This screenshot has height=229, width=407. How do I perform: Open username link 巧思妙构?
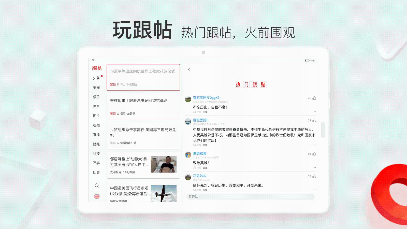pos(200,176)
